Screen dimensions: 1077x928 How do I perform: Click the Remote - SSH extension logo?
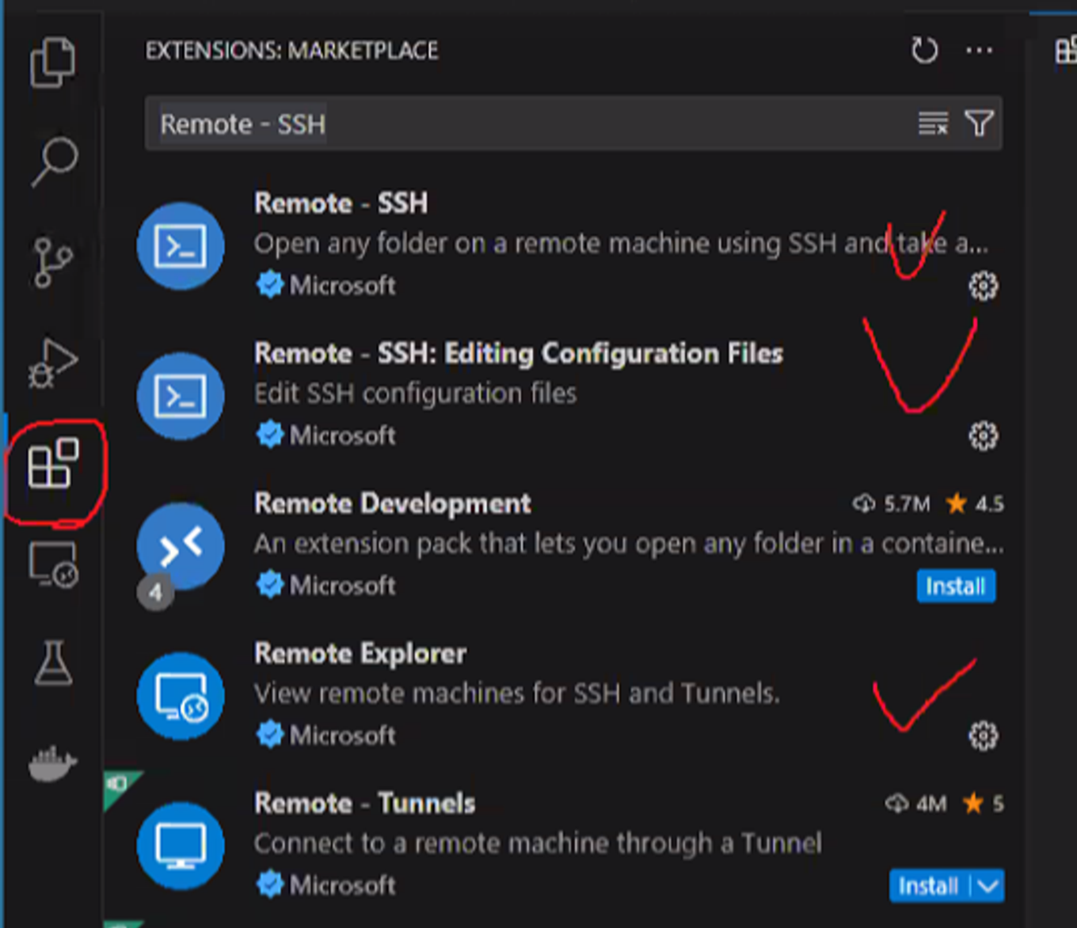pyautogui.click(x=181, y=245)
